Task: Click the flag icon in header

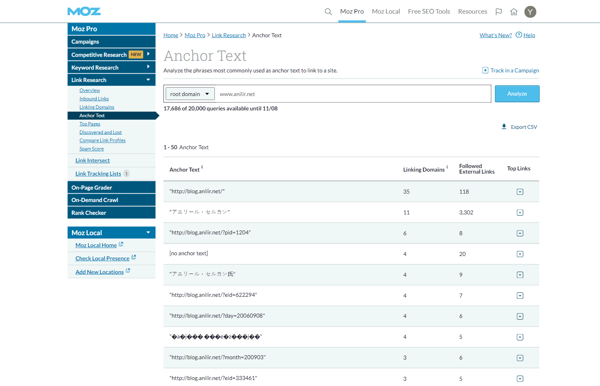Action: point(498,12)
